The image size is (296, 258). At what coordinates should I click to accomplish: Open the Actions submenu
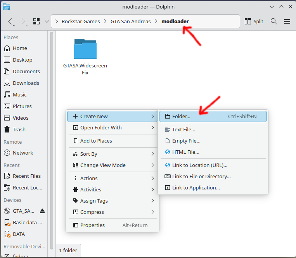(113, 178)
